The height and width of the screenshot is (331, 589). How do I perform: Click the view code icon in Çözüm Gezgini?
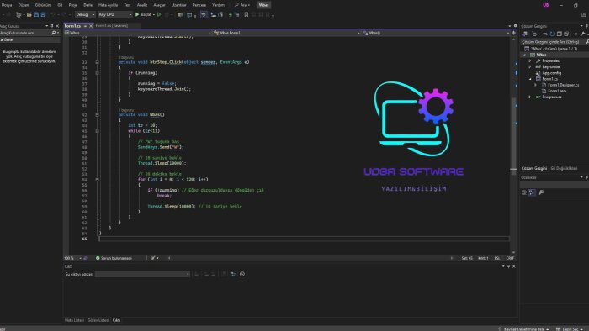pos(575,34)
